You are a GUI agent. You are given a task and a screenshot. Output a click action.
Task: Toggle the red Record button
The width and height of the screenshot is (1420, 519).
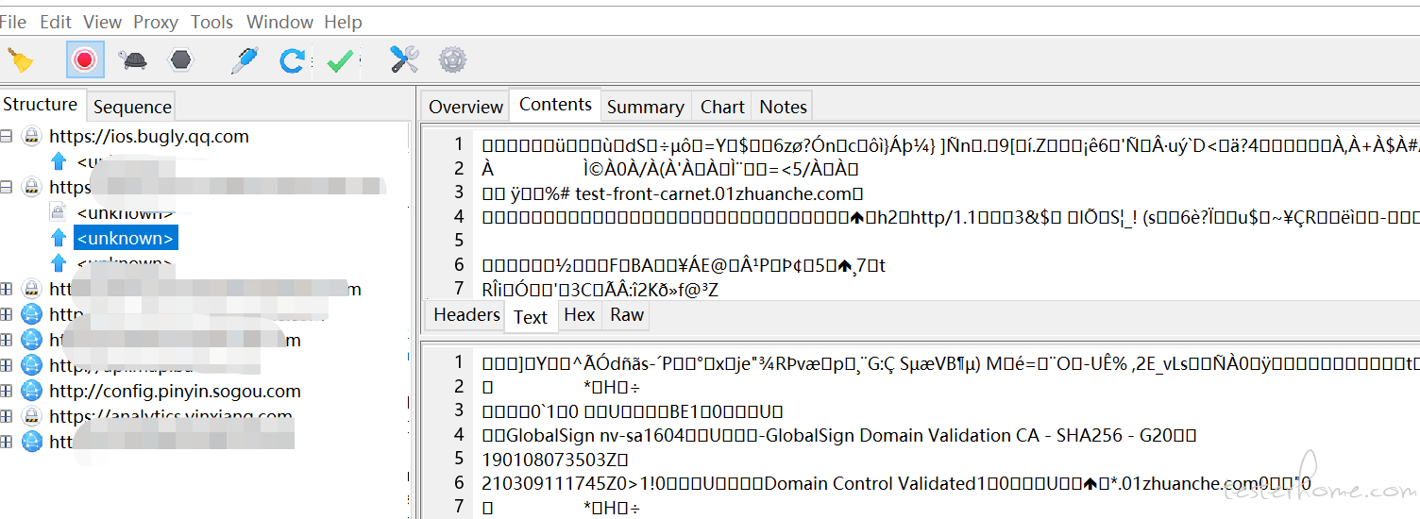click(x=85, y=60)
